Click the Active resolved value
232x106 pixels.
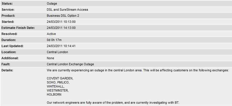tap(51, 34)
